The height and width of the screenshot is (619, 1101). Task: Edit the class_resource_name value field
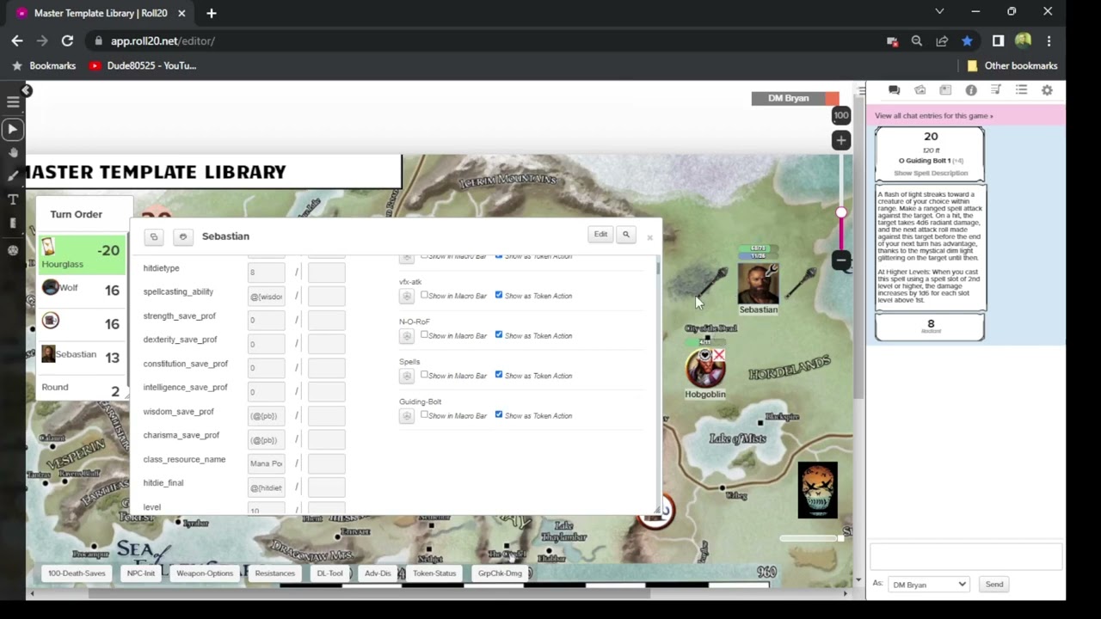tap(266, 463)
